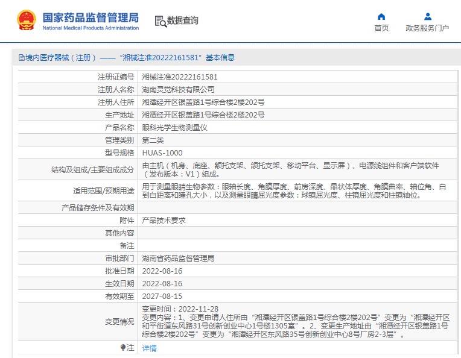Screen dimensions: 461x358
Task: Click the 政务服务门户 person icon
Action: (x=428, y=16)
